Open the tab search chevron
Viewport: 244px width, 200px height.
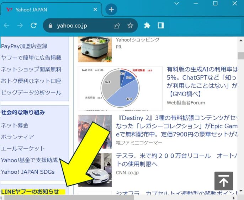point(177,3)
